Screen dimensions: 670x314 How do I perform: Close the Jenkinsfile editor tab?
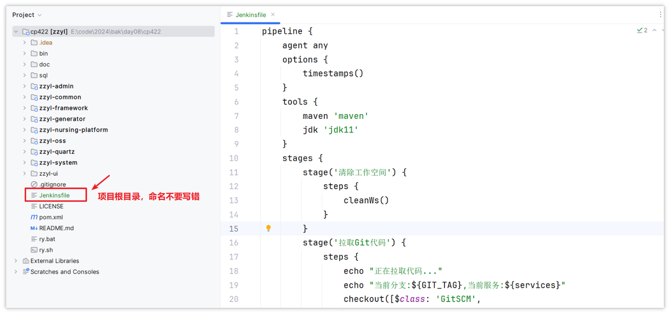(x=273, y=15)
